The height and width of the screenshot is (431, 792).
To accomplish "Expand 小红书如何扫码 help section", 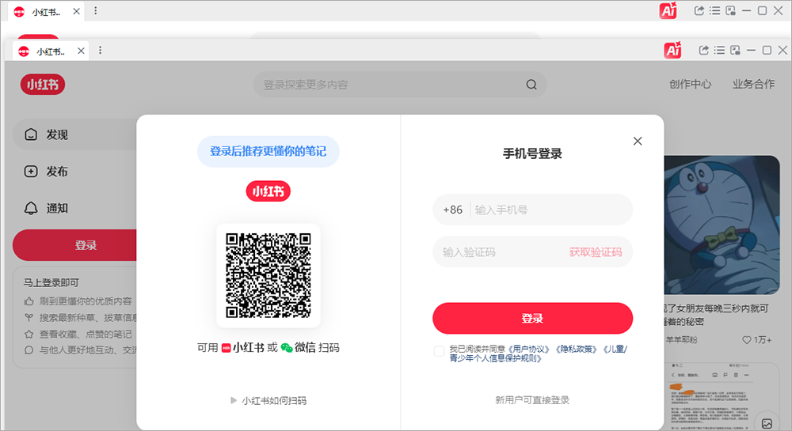I will pyautogui.click(x=268, y=400).
